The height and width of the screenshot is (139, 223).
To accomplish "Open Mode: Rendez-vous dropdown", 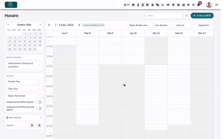I will (x=140, y=25).
